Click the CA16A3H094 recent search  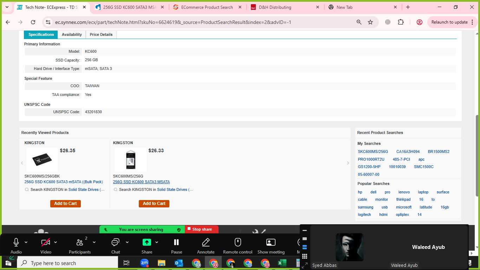click(x=408, y=152)
